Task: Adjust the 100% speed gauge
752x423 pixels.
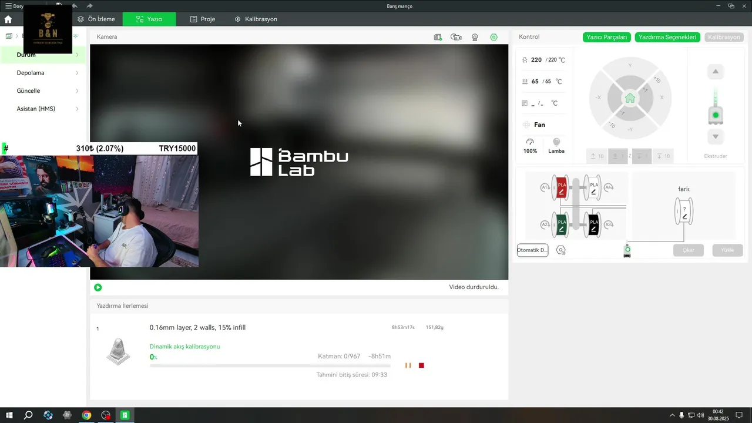Action: tap(531, 146)
